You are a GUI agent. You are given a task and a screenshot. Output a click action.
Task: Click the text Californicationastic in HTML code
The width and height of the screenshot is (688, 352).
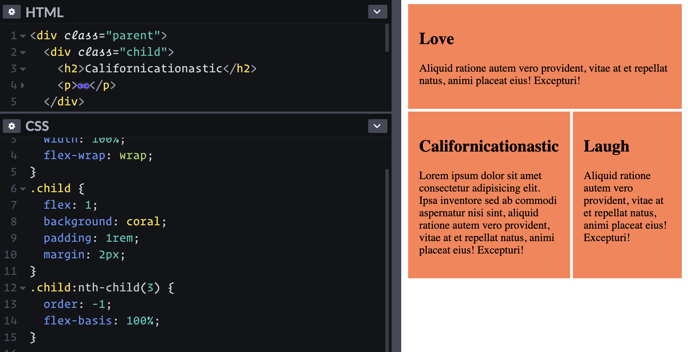(154, 69)
